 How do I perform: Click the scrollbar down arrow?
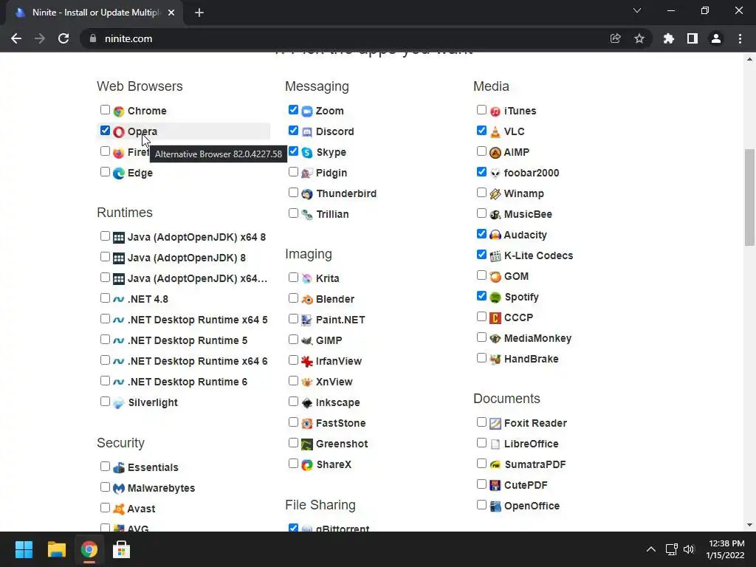point(749,525)
